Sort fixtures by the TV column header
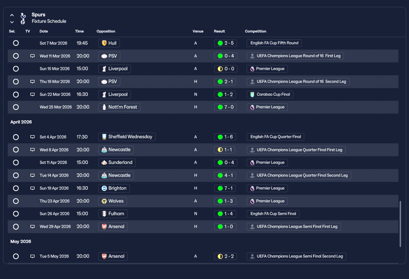 [x=28, y=31]
